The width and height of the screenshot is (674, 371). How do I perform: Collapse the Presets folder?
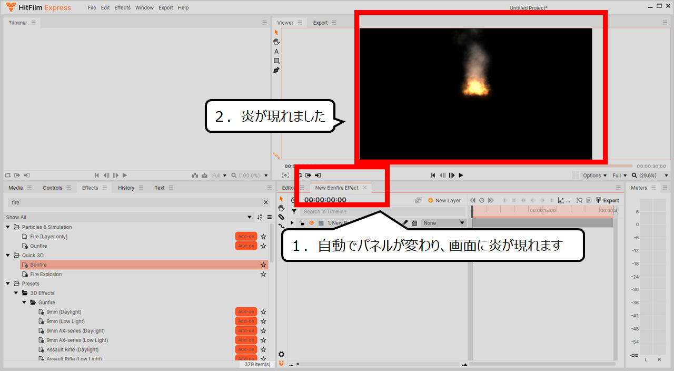pos(8,284)
